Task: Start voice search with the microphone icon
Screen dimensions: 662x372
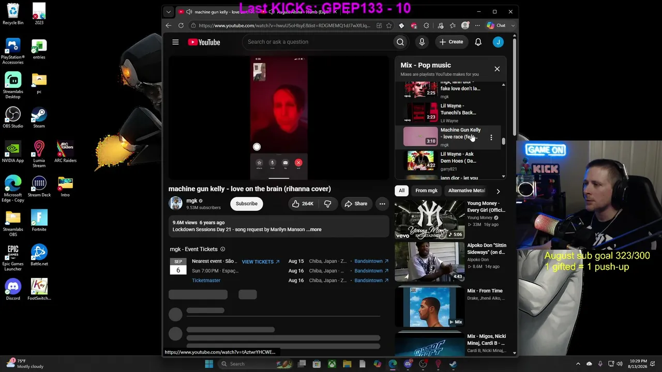Action: [422, 42]
